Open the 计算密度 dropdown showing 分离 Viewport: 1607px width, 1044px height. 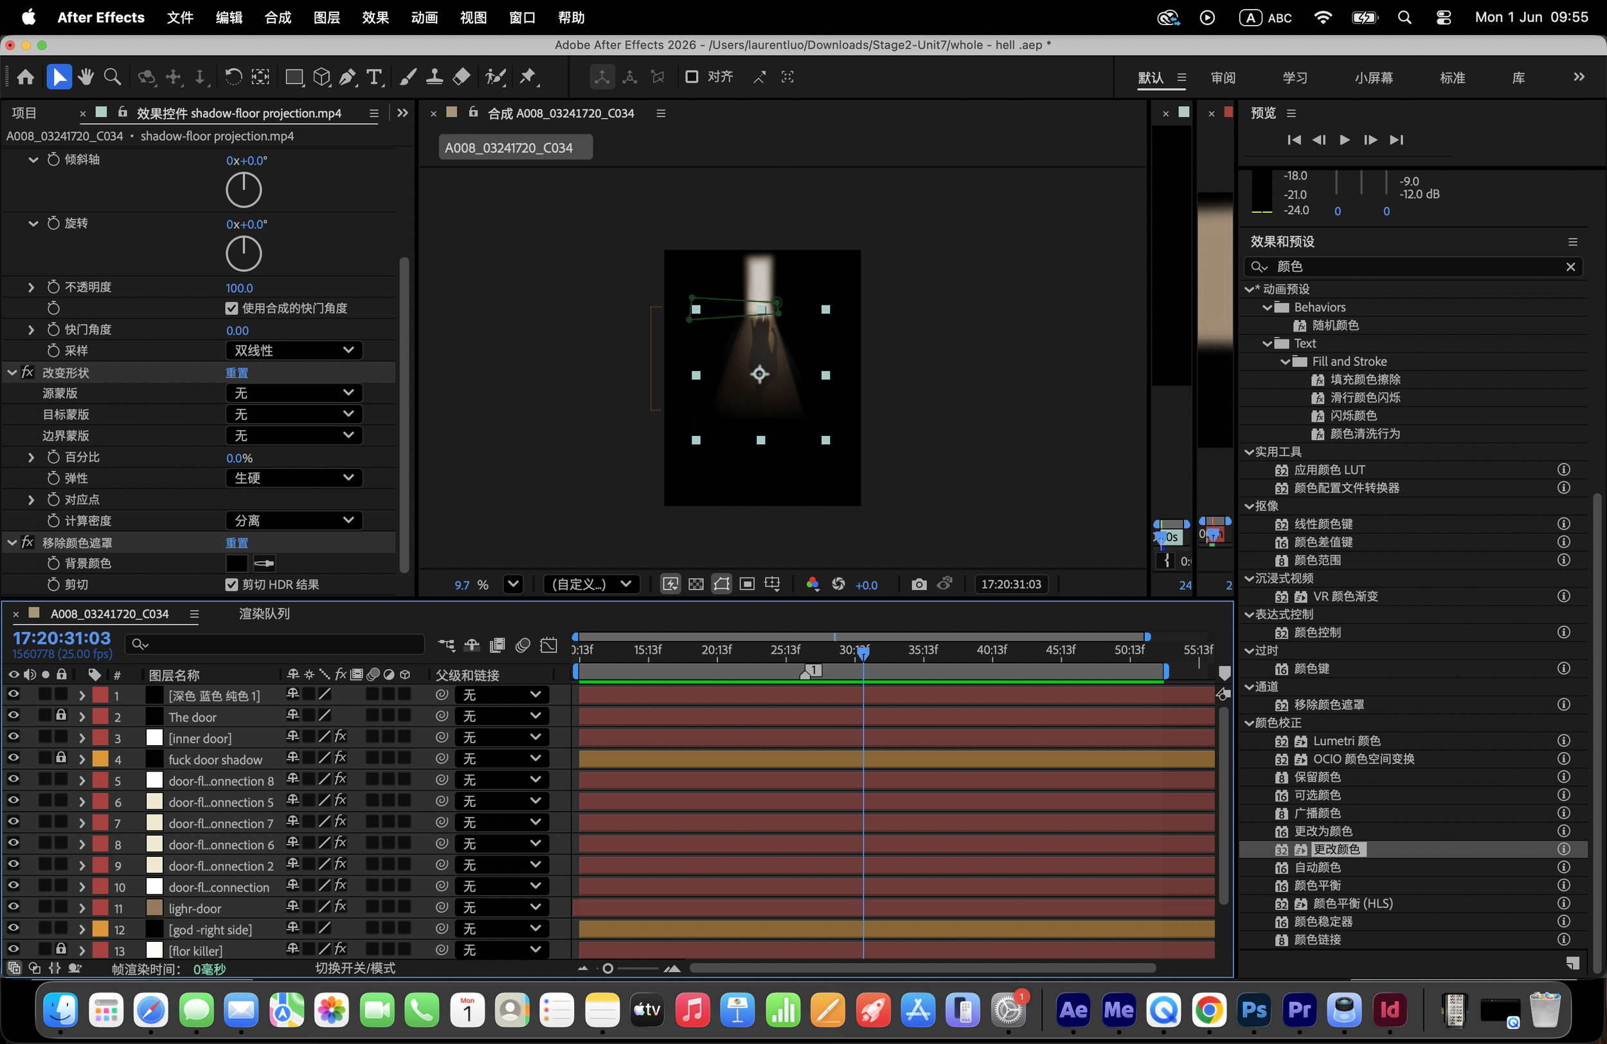point(294,521)
